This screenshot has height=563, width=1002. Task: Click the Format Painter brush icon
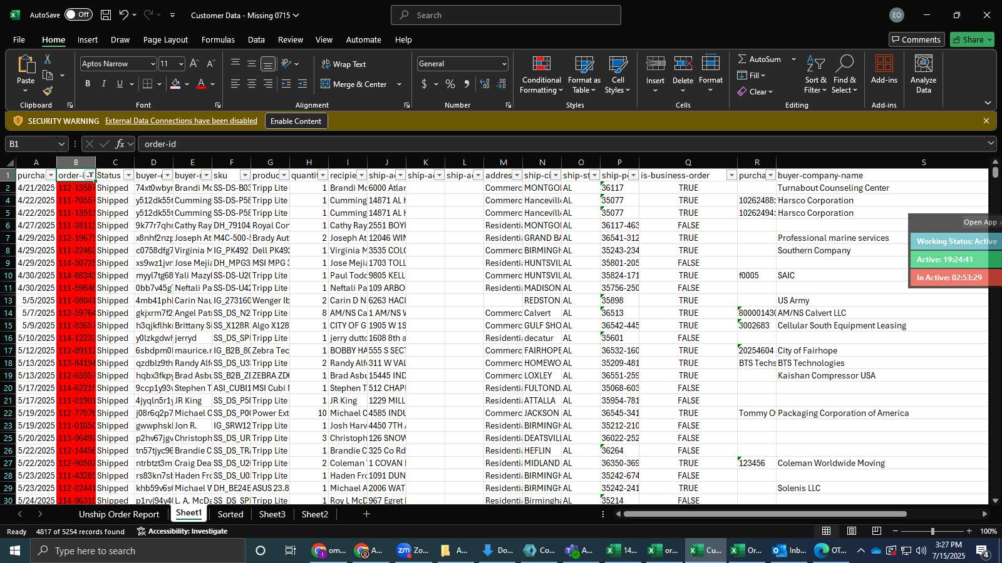click(48, 91)
